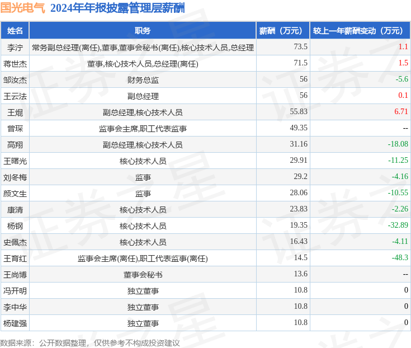Click the salary value 29.91
The width and height of the screenshot is (411, 348).
(x=299, y=160)
